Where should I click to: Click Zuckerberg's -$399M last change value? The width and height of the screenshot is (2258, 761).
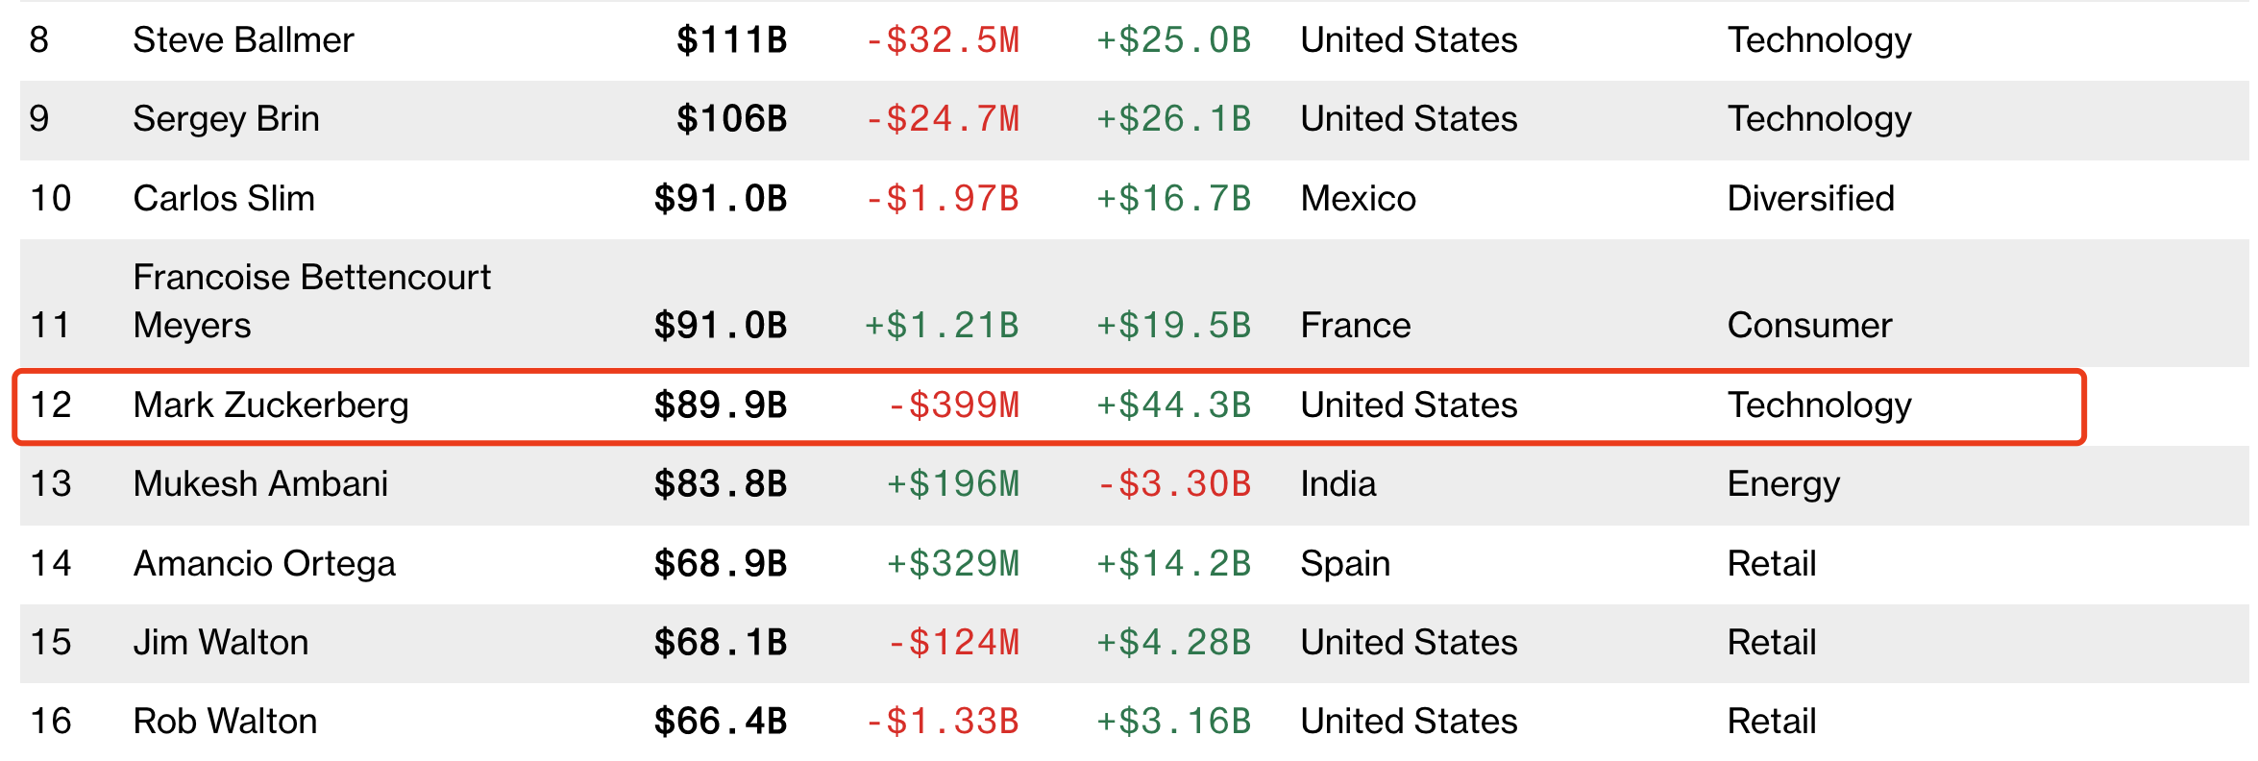point(952,405)
